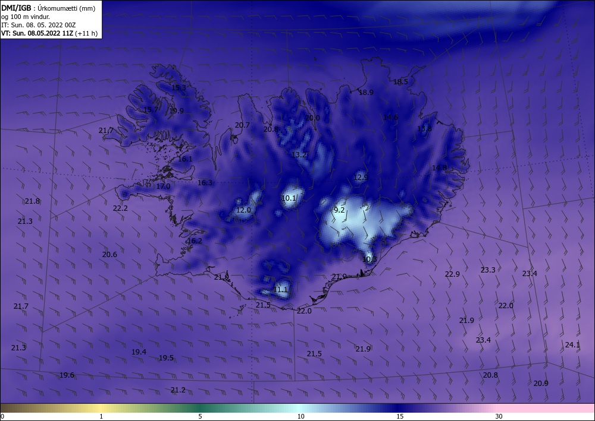Click the 18.5 map value
Viewport: 595px width, 421px height.
[x=400, y=81]
